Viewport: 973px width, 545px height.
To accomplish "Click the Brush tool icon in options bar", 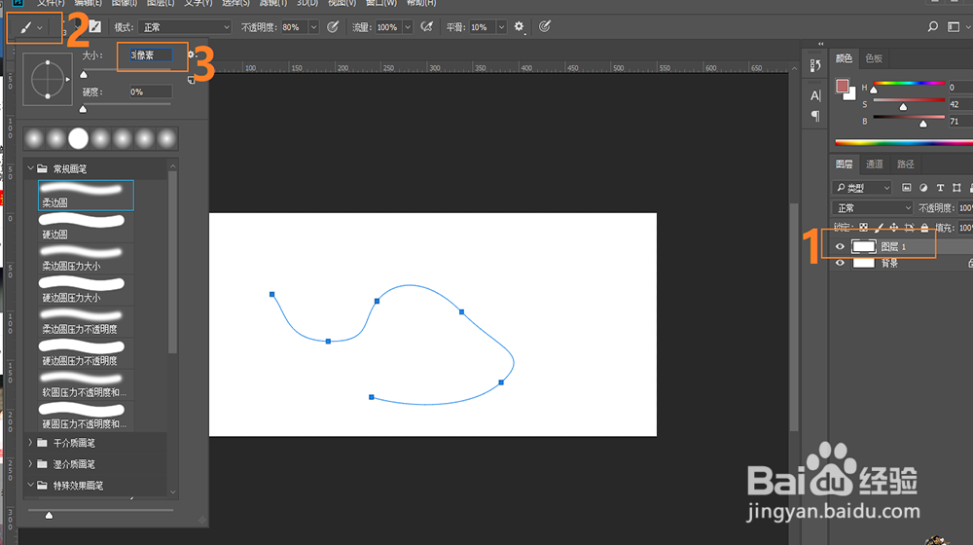I will (26, 27).
